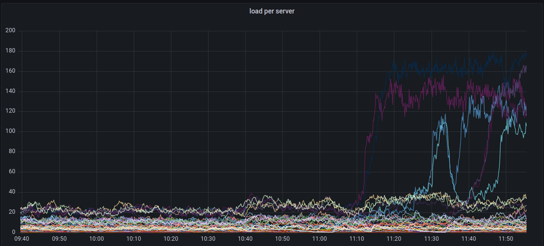Screen dimensions: 544x246
Task: Click the 80 value on Y axis
Action: (12, 152)
